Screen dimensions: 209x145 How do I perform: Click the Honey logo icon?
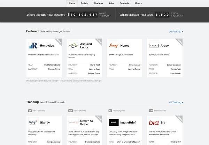pos(114,45)
